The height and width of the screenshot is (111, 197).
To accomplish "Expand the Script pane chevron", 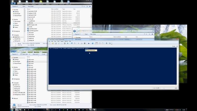I will tap(177, 46).
